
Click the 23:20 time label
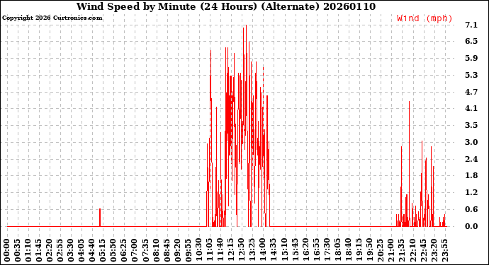pos(434,250)
